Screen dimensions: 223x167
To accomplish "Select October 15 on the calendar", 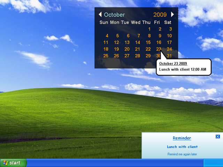I will tap(148, 42).
